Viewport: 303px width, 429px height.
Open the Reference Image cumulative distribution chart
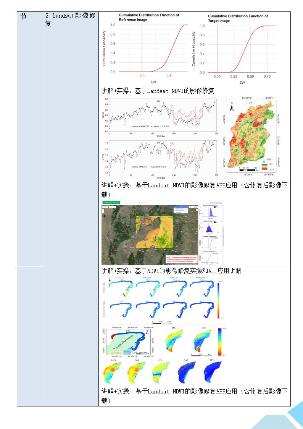(x=145, y=49)
